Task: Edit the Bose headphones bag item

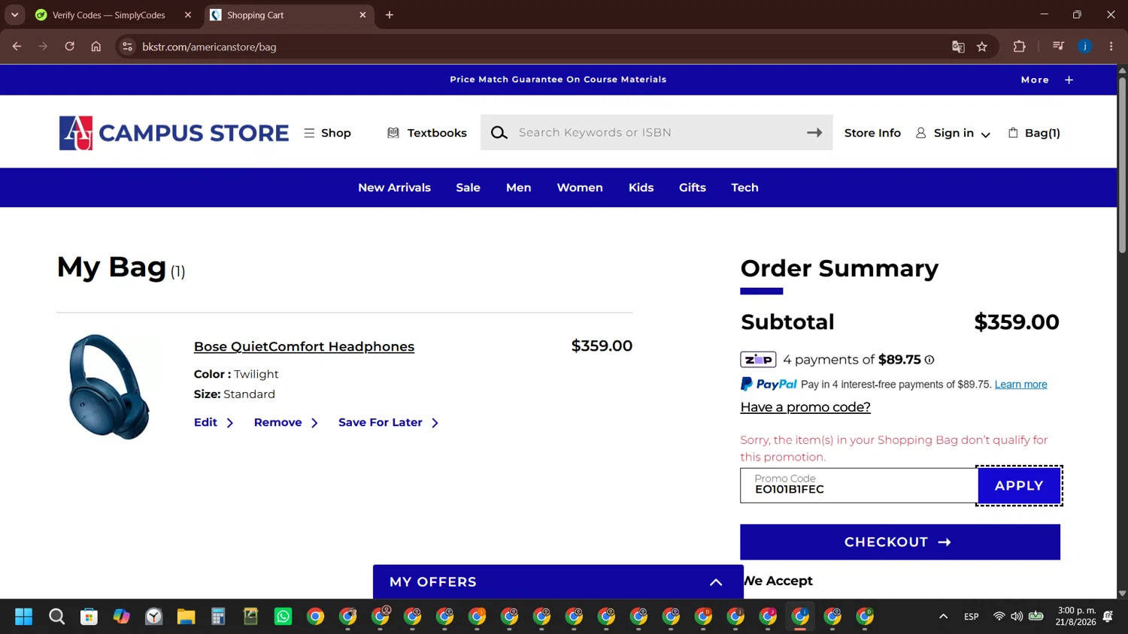Action: pos(214,423)
